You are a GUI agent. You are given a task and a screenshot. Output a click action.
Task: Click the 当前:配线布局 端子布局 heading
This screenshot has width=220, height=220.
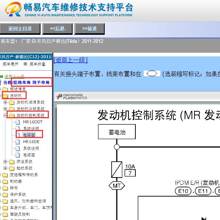[x=26, y=82]
